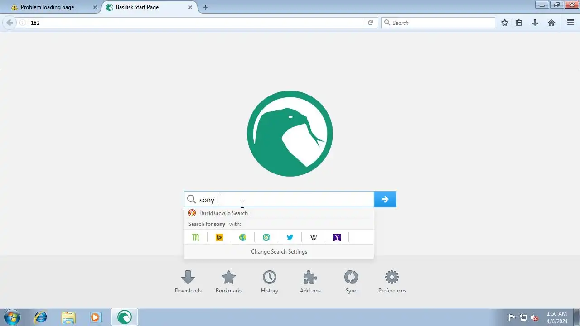This screenshot has height=326, width=580.
Task: Click the start page search field containing sony
Action: pos(279,199)
